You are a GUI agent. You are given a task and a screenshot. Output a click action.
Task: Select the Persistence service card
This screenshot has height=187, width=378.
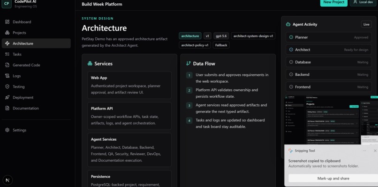pos(129,179)
